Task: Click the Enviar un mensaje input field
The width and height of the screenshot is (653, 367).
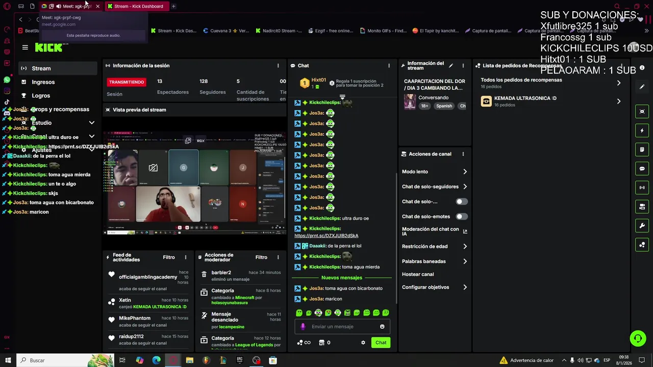Action: pos(343,327)
